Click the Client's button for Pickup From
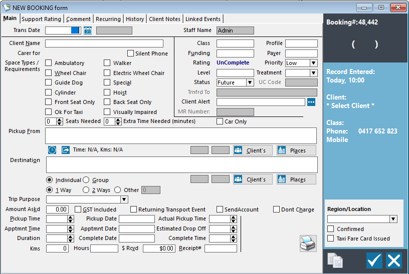Viewport: 409px width, 274px height. 253,150
